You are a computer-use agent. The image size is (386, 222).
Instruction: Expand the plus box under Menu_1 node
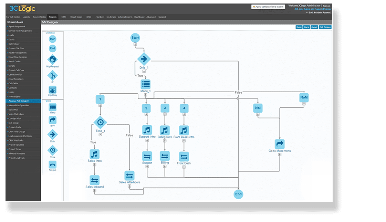click(x=146, y=94)
